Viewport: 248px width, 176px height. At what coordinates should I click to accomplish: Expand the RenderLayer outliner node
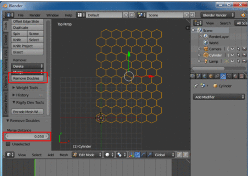pyautogui.click(x=201, y=36)
